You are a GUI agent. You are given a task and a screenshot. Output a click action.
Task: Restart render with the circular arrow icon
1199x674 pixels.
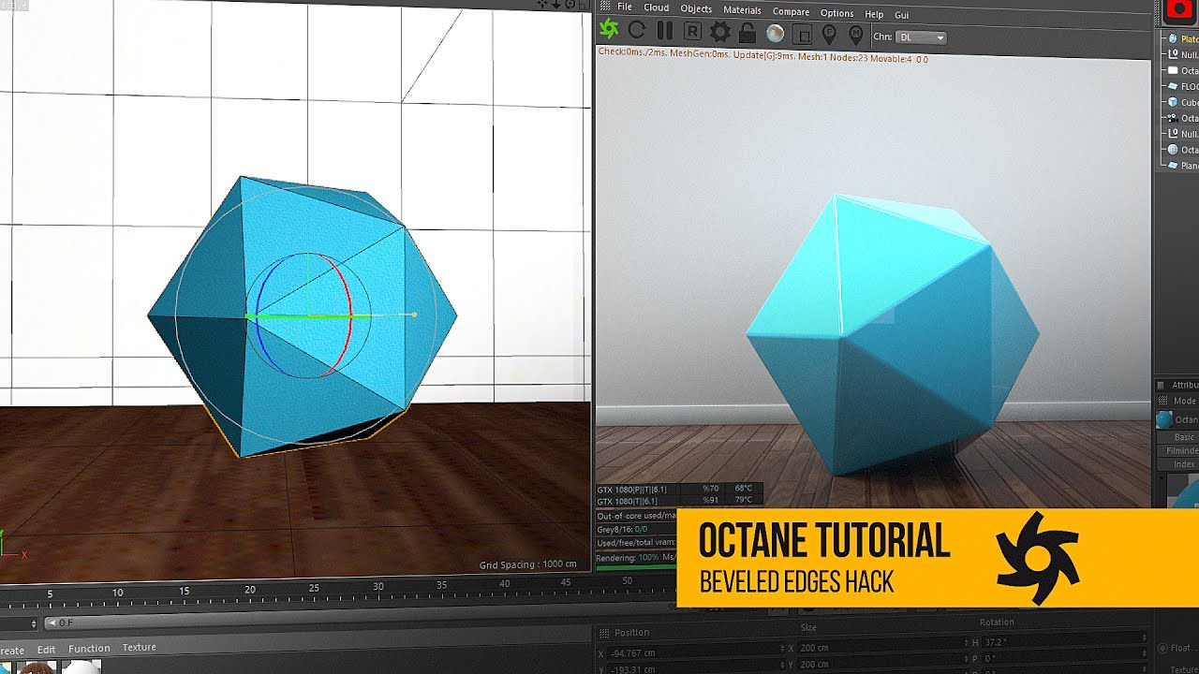click(637, 32)
